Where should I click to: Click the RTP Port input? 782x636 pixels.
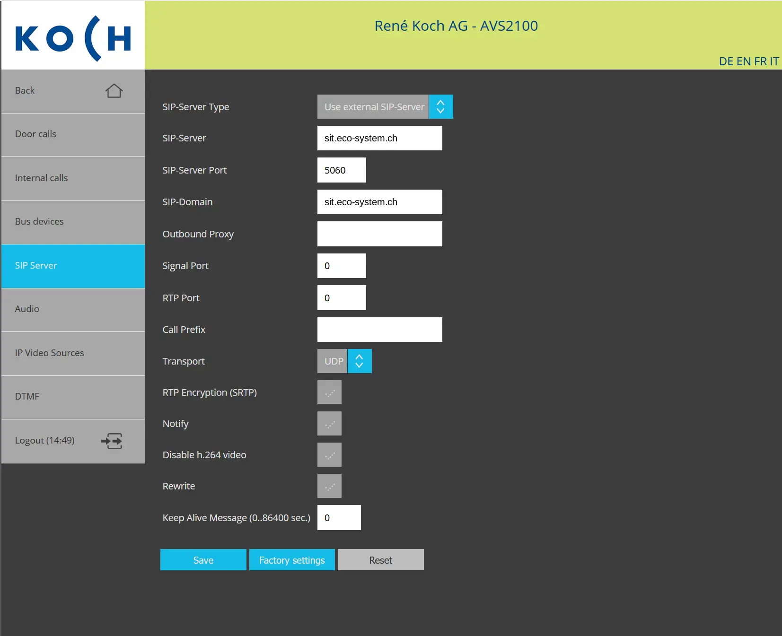342,298
